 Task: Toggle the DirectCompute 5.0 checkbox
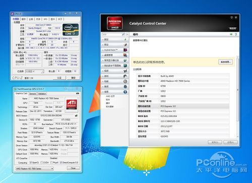click(x=61, y=162)
